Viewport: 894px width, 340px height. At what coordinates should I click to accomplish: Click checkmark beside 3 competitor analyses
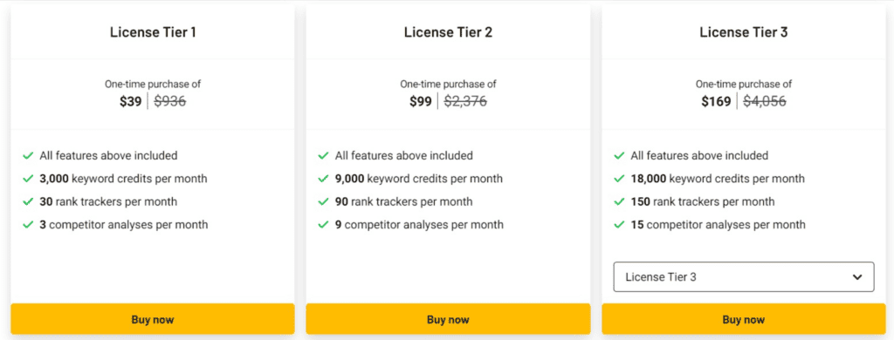coord(27,224)
